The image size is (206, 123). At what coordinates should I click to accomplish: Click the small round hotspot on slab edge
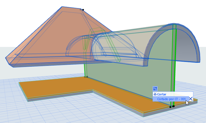click(x=170, y=107)
